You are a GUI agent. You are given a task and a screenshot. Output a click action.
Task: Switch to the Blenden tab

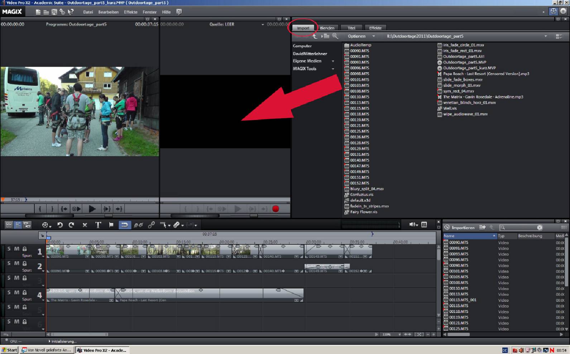(x=327, y=28)
